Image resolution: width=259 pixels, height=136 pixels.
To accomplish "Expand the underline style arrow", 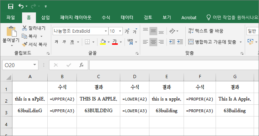I will point(78,42).
